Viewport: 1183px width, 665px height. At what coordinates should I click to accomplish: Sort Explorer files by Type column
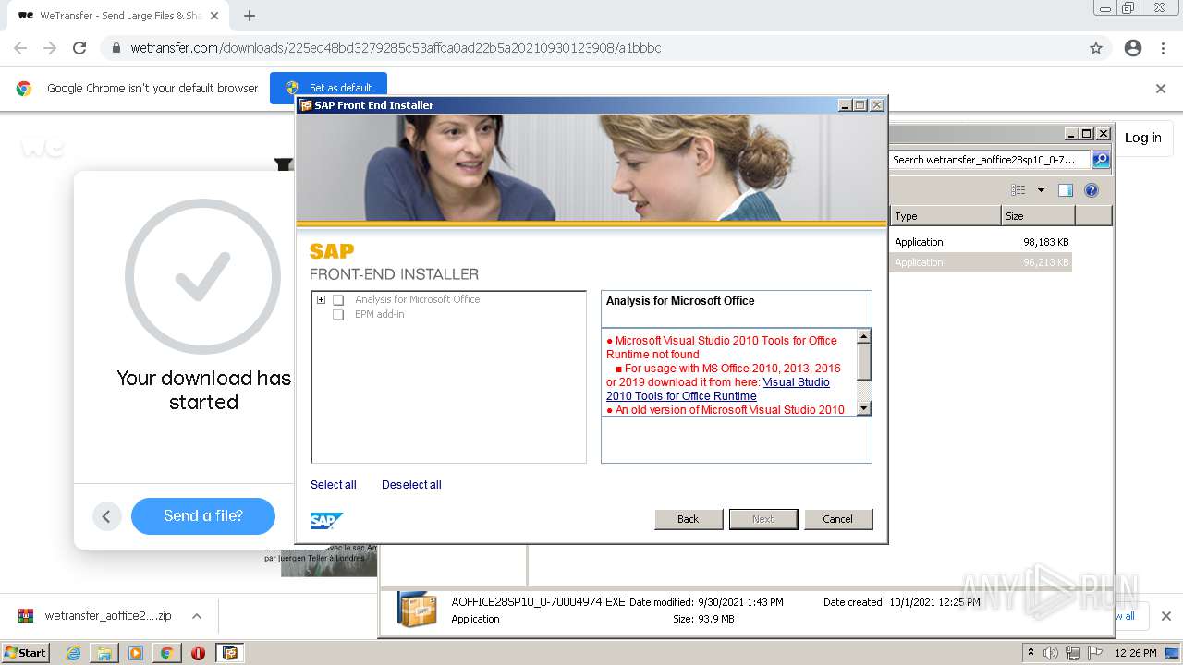tap(945, 216)
